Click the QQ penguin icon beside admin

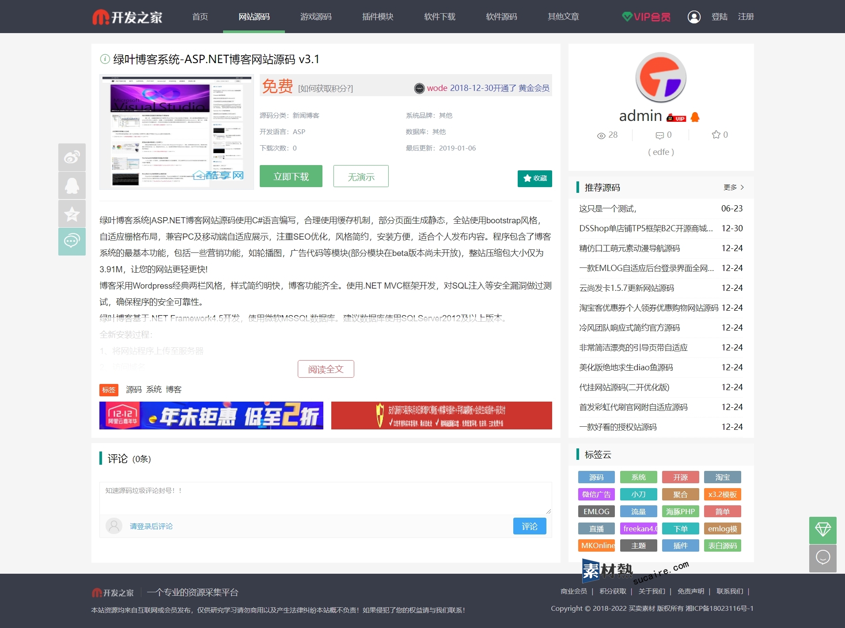(695, 117)
